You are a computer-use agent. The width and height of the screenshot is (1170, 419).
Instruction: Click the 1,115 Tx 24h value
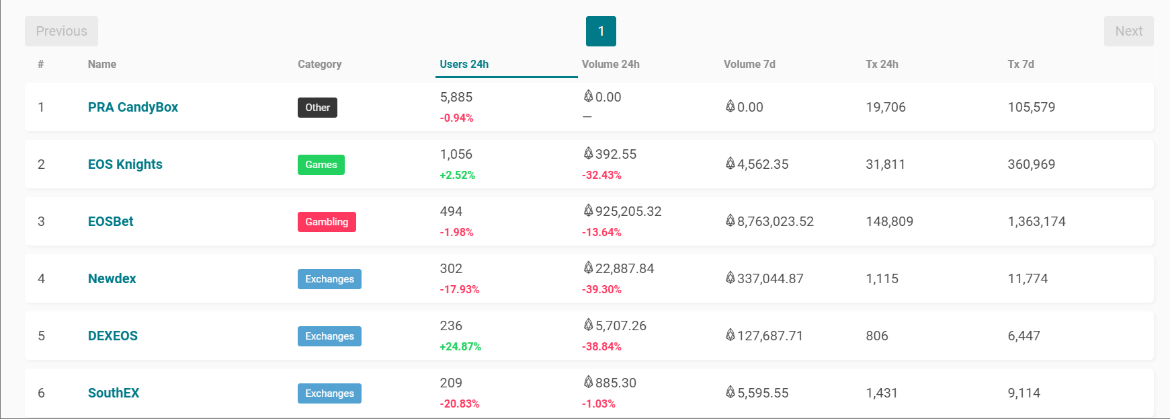click(882, 278)
